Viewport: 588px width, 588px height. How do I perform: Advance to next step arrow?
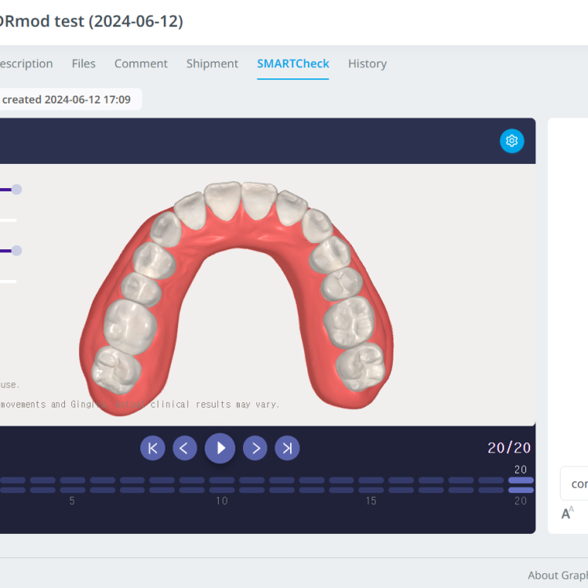pos(255,448)
